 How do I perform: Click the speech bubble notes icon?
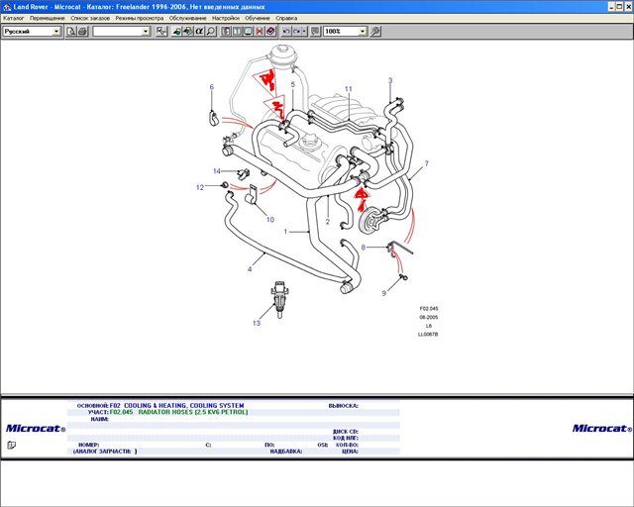point(315,32)
